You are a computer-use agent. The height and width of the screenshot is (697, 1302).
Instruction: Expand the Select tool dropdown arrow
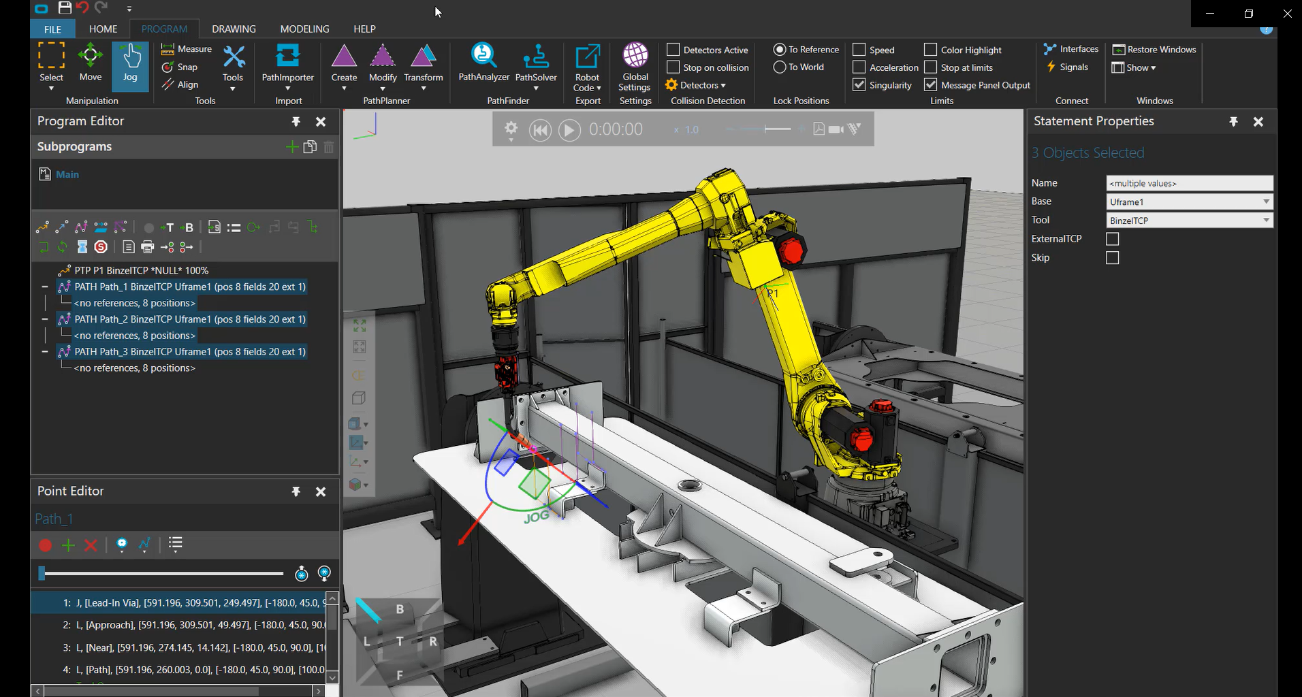pos(51,88)
